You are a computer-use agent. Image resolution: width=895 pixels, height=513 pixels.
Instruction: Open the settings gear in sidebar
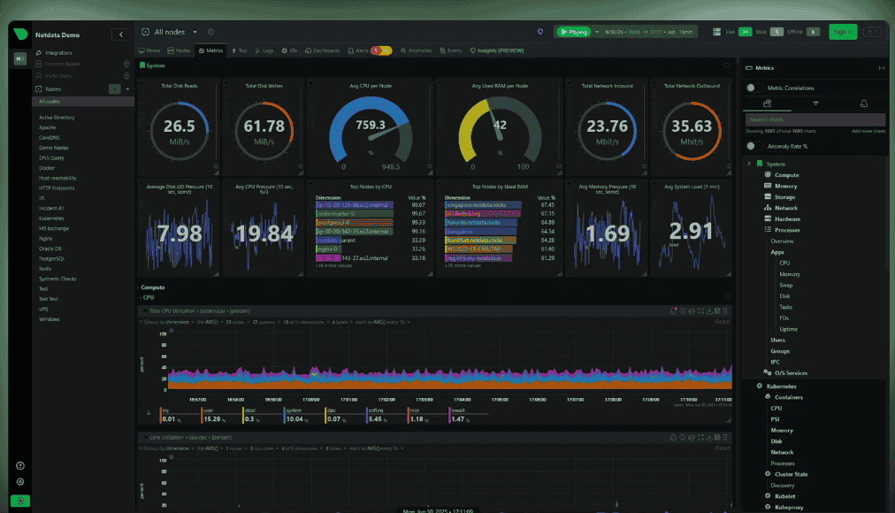[20, 482]
